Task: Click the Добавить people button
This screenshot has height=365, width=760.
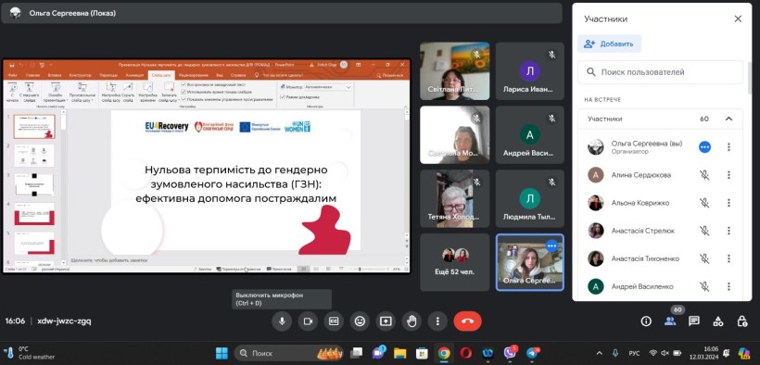Action: pos(609,44)
